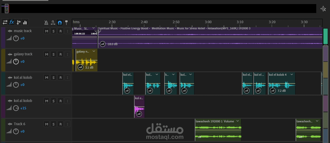The image size is (330, 143).
Task: Mute Track 6
Action: tap(47, 124)
